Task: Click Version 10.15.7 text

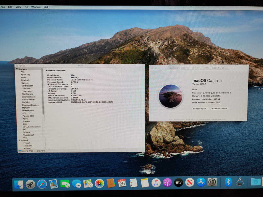Action: point(199,84)
